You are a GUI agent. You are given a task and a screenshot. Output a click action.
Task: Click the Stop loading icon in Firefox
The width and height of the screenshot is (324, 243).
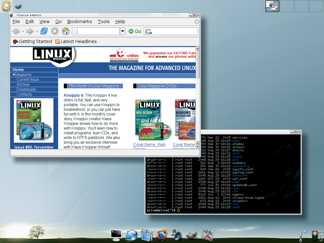click(54, 31)
